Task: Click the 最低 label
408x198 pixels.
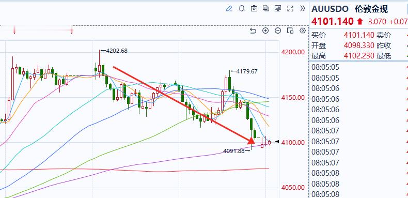Action: [x=384, y=56]
